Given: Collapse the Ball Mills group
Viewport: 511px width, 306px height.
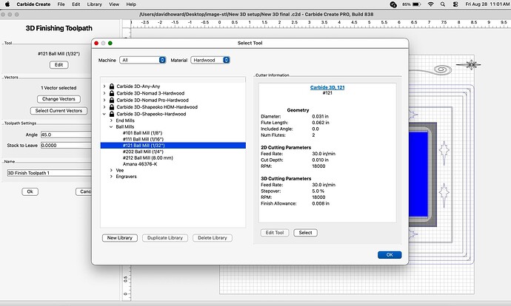Looking at the screenshot, I should (111, 127).
